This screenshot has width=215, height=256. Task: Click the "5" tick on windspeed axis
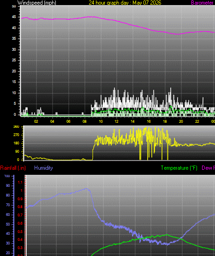[x=15, y=104]
